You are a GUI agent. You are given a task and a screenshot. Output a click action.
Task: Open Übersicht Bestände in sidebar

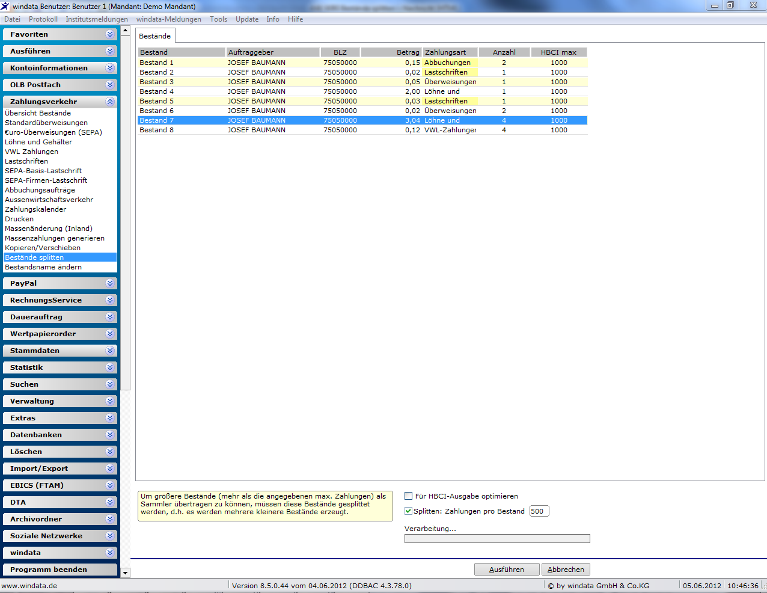(x=38, y=113)
